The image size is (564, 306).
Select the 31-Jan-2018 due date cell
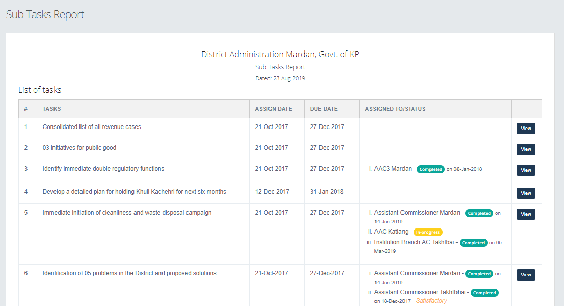click(327, 192)
